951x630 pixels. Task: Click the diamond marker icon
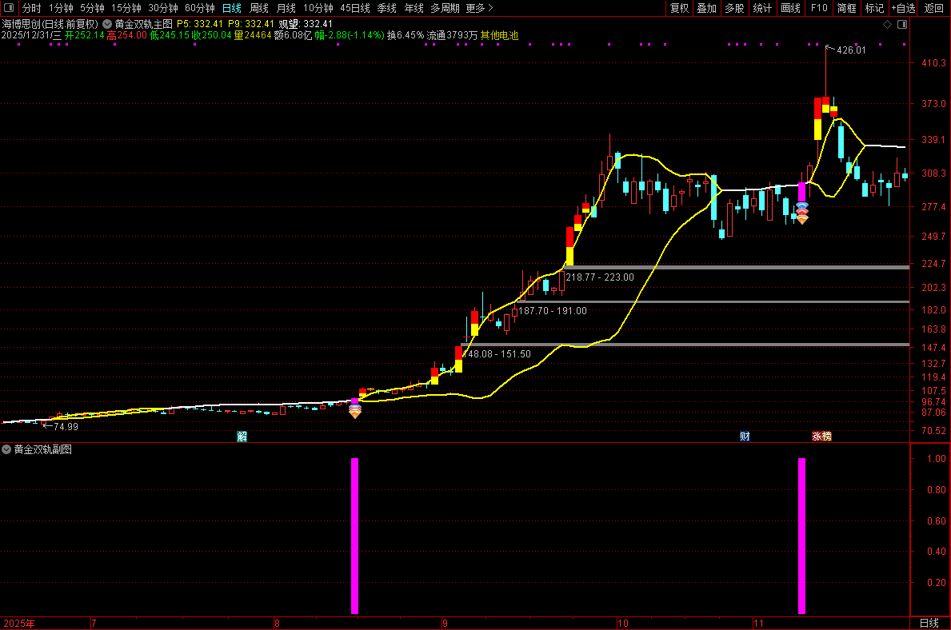(887, 24)
